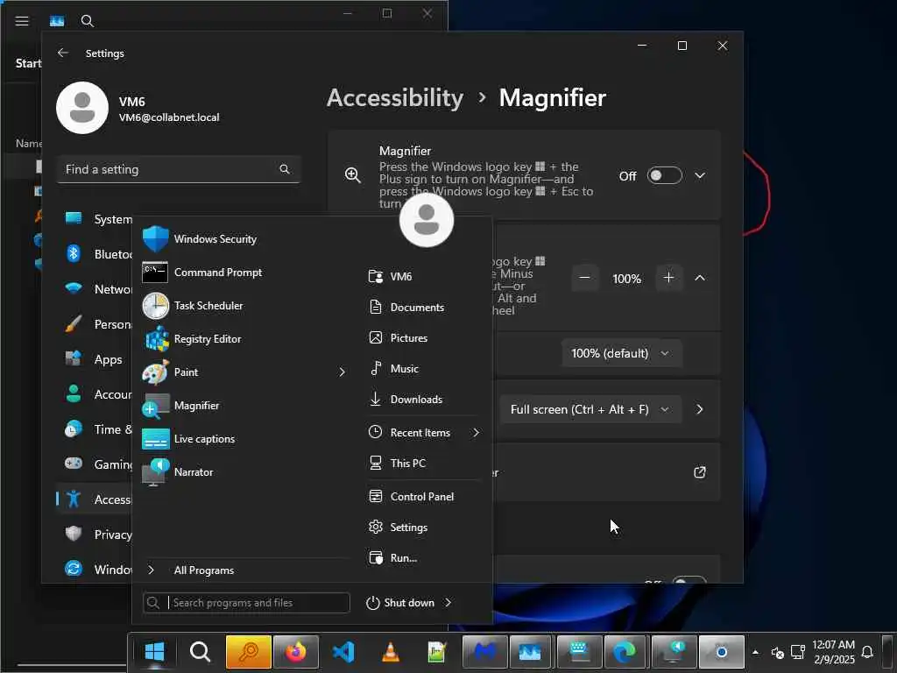Show hidden system tray icons
The height and width of the screenshot is (673, 897).
pos(755,652)
